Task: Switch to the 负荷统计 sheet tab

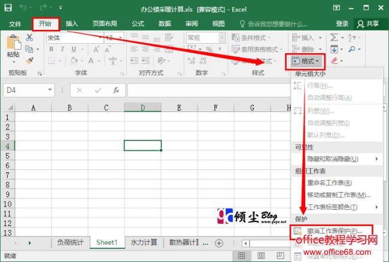Action: coord(70,242)
